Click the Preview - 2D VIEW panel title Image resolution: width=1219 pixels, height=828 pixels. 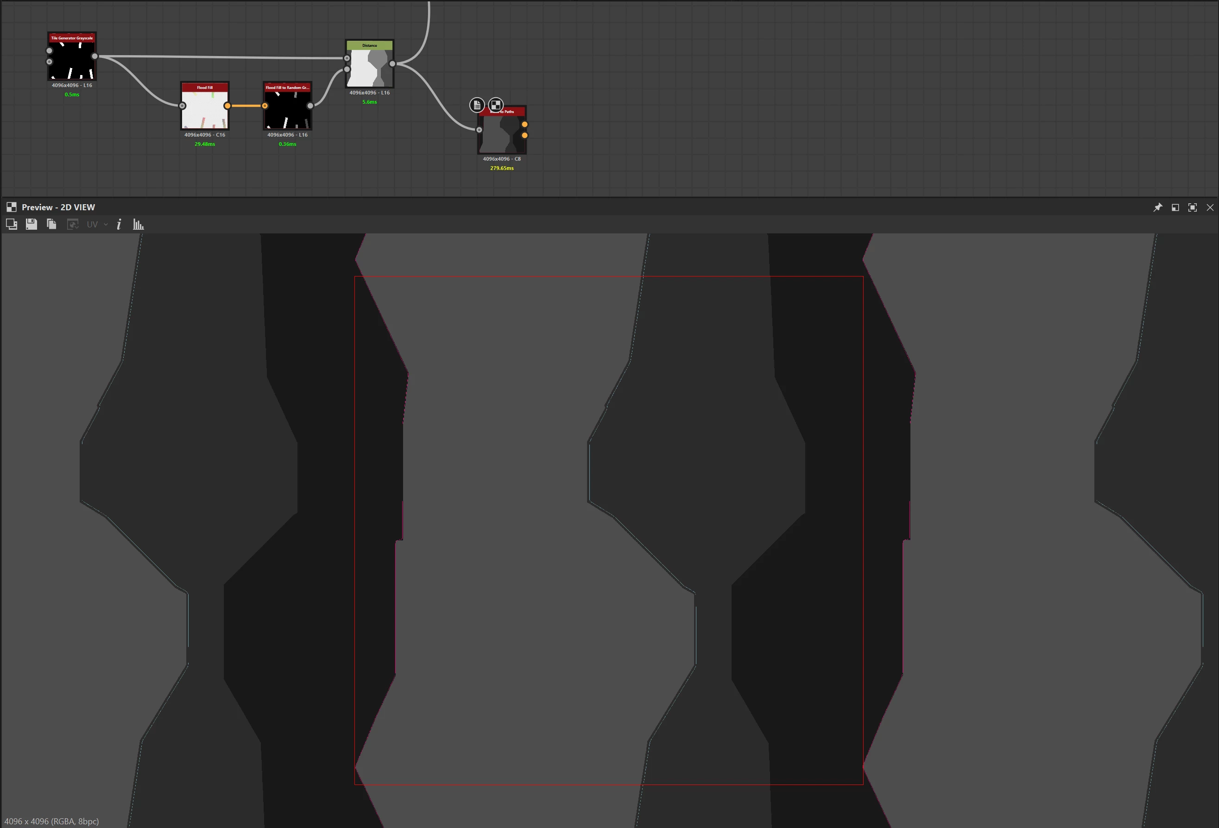58,207
